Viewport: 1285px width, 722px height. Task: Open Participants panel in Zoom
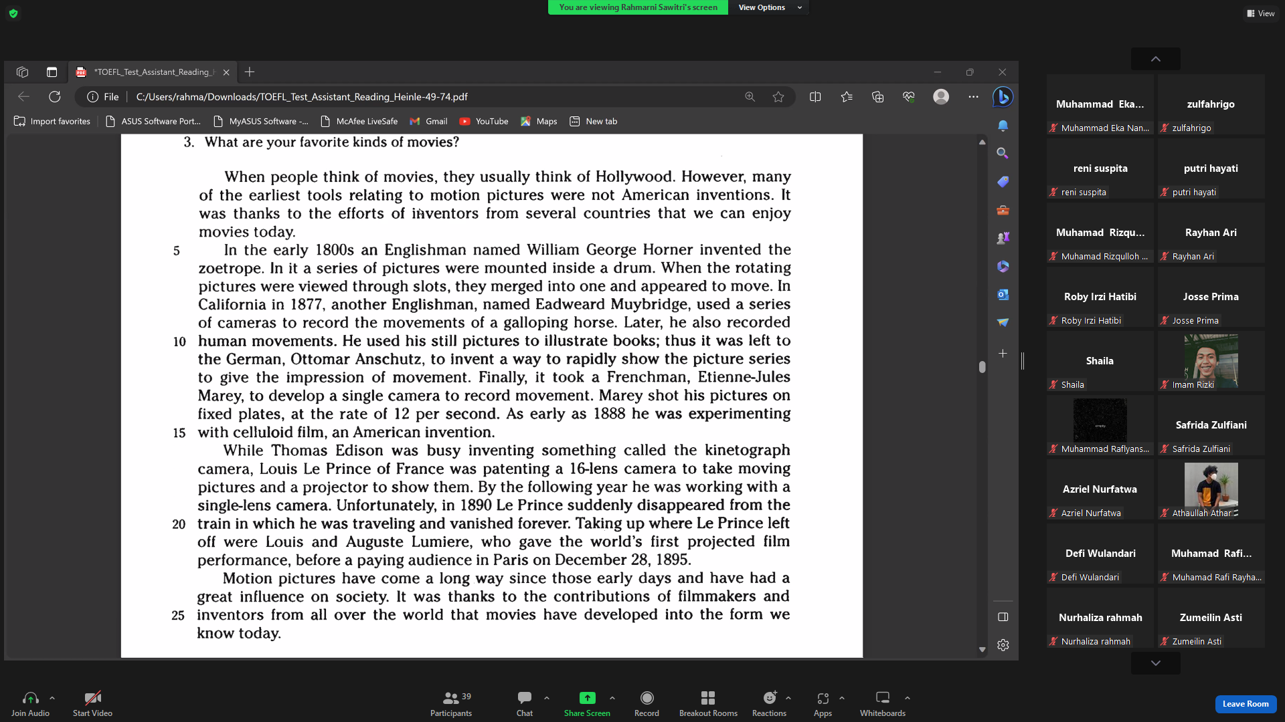click(451, 704)
